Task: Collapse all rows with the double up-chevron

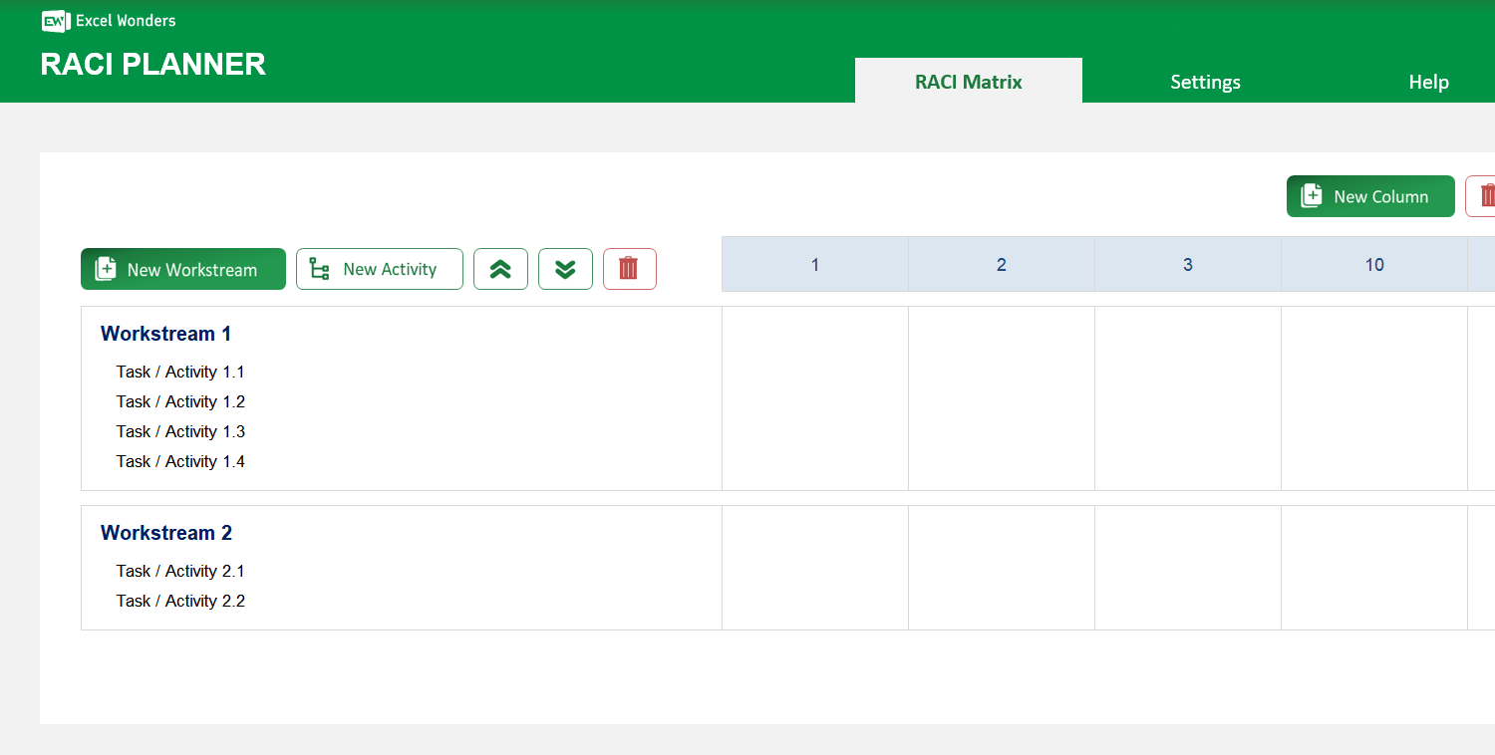Action: (500, 269)
